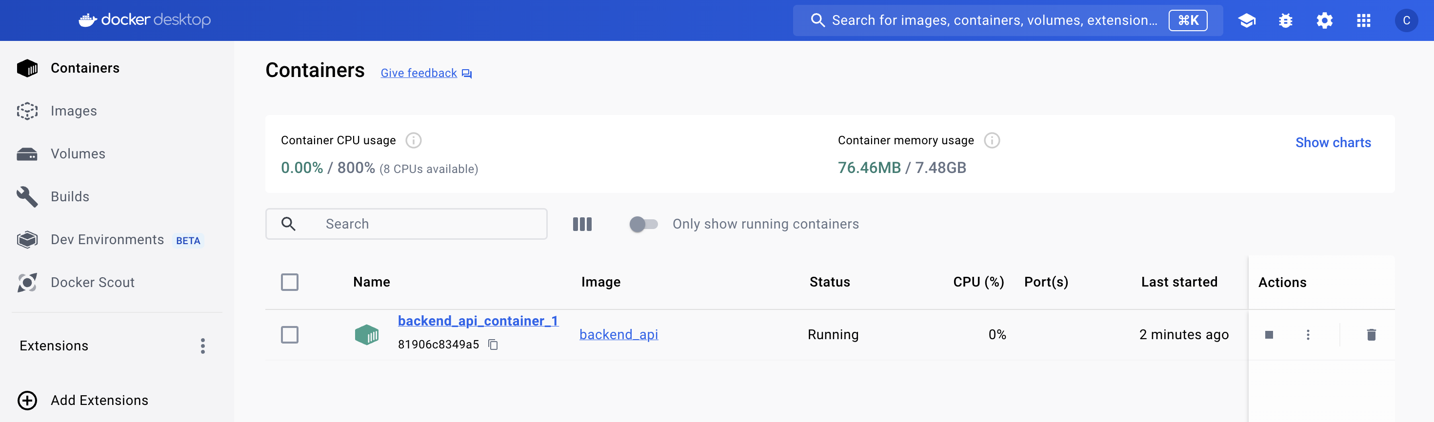The width and height of the screenshot is (1434, 422).
Task: Click the Docker Scout sidebar icon
Action: point(27,283)
